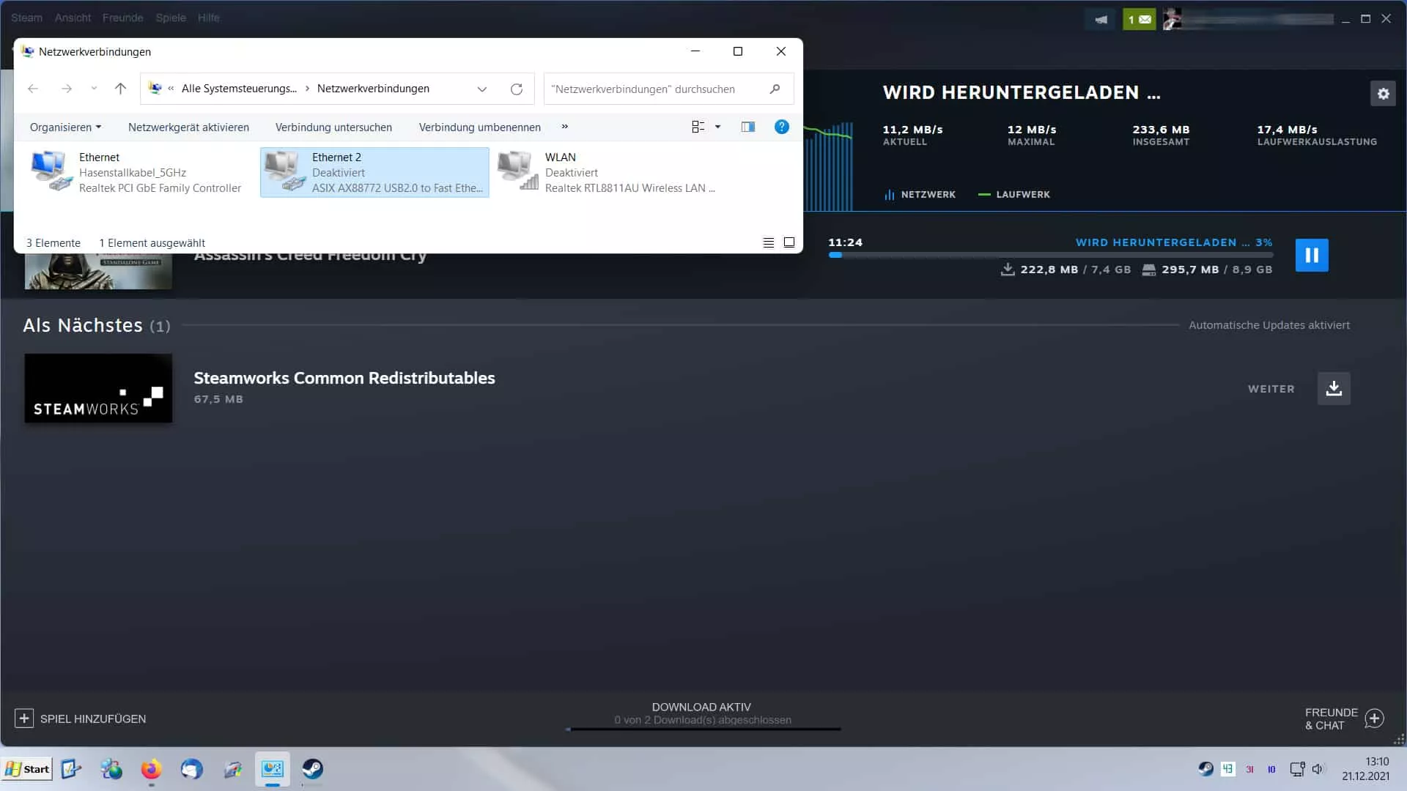Click Netzwerkgerät aktivieren
1407x791 pixels.
(x=188, y=127)
